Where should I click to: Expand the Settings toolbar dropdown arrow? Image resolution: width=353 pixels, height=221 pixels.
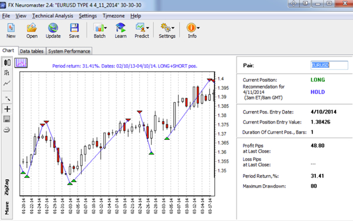coord(173,28)
